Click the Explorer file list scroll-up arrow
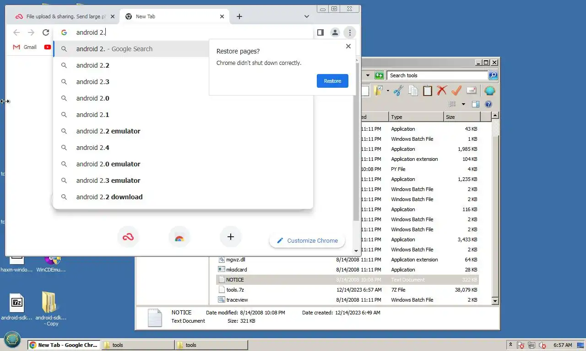Screen dimensions: 586x351 (x=495, y=117)
